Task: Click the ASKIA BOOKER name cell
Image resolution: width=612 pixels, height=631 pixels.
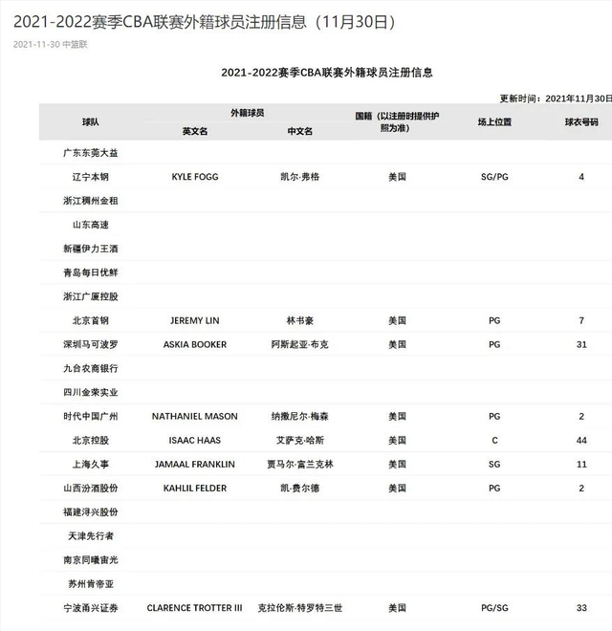Action: click(x=195, y=344)
